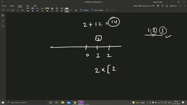Redo the undone action
This screenshot has width=187, height=105.
click(8, 10)
